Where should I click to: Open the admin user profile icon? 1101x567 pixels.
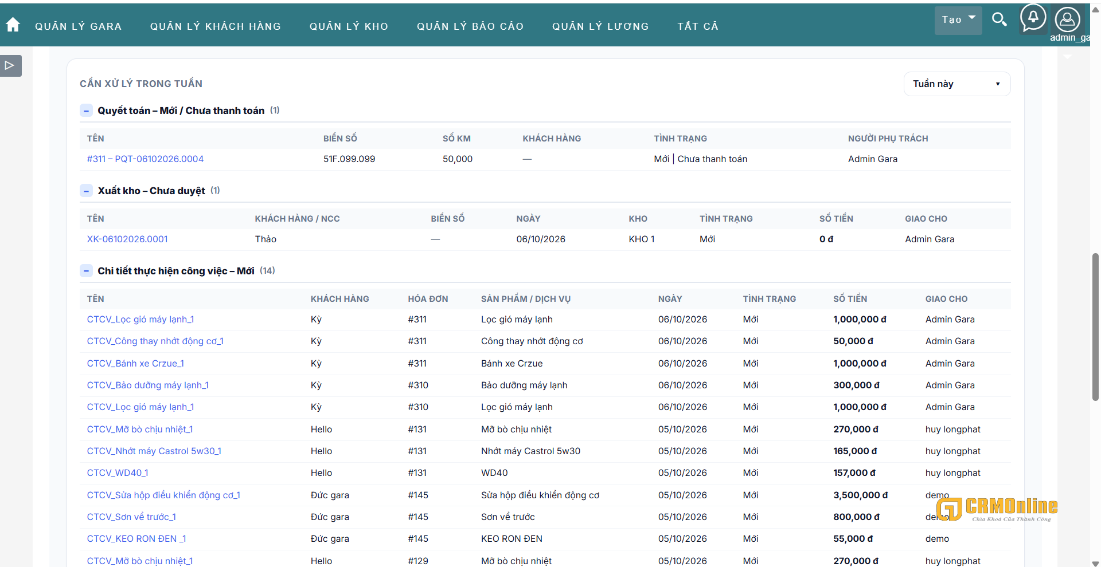pos(1068,19)
